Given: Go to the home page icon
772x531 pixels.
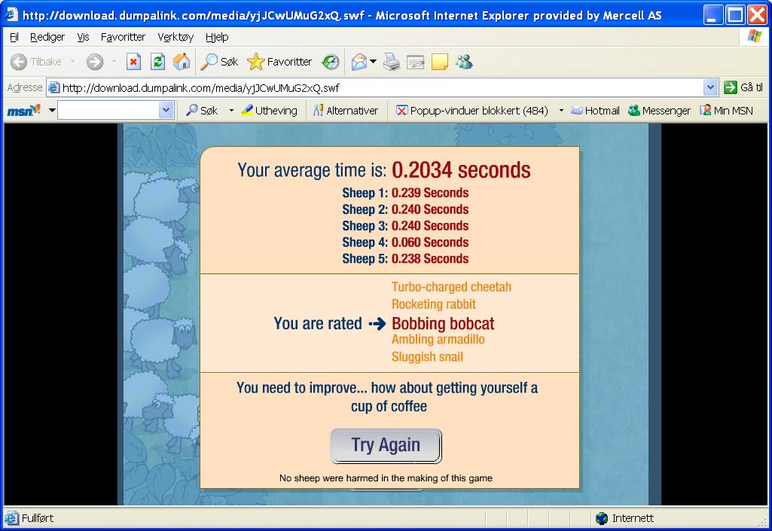Looking at the screenshot, I should pyautogui.click(x=182, y=62).
